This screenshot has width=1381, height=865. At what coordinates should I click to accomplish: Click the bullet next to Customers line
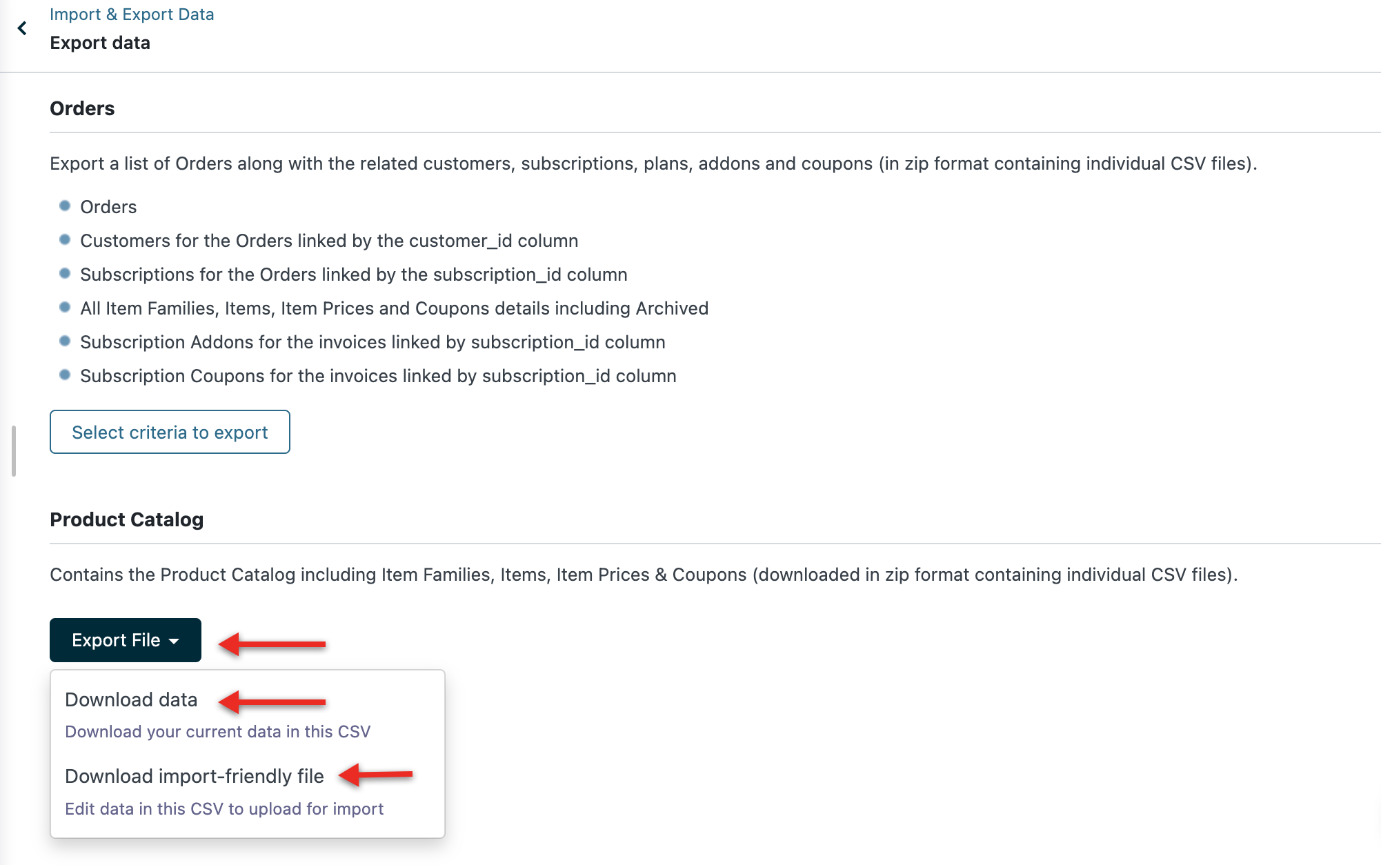(x=65, y=239)
